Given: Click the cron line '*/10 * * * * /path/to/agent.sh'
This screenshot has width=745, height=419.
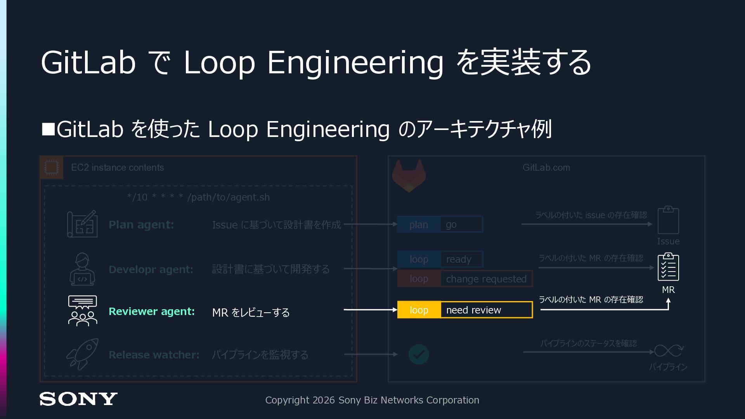Looking at the screenshot, I should [x=198, y=197].
